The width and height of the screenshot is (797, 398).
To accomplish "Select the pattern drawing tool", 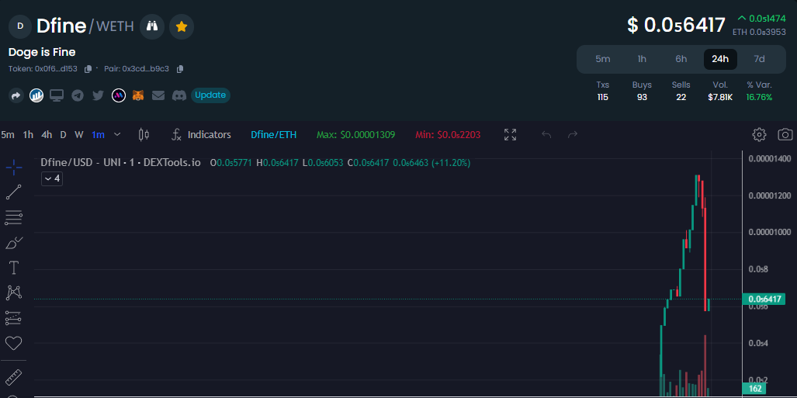I will (x=14, y=292).
